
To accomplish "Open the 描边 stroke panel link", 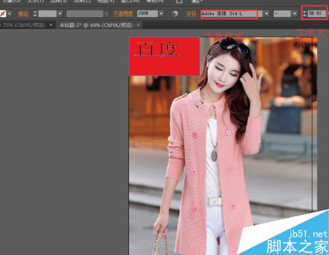I will pos(23,14).
